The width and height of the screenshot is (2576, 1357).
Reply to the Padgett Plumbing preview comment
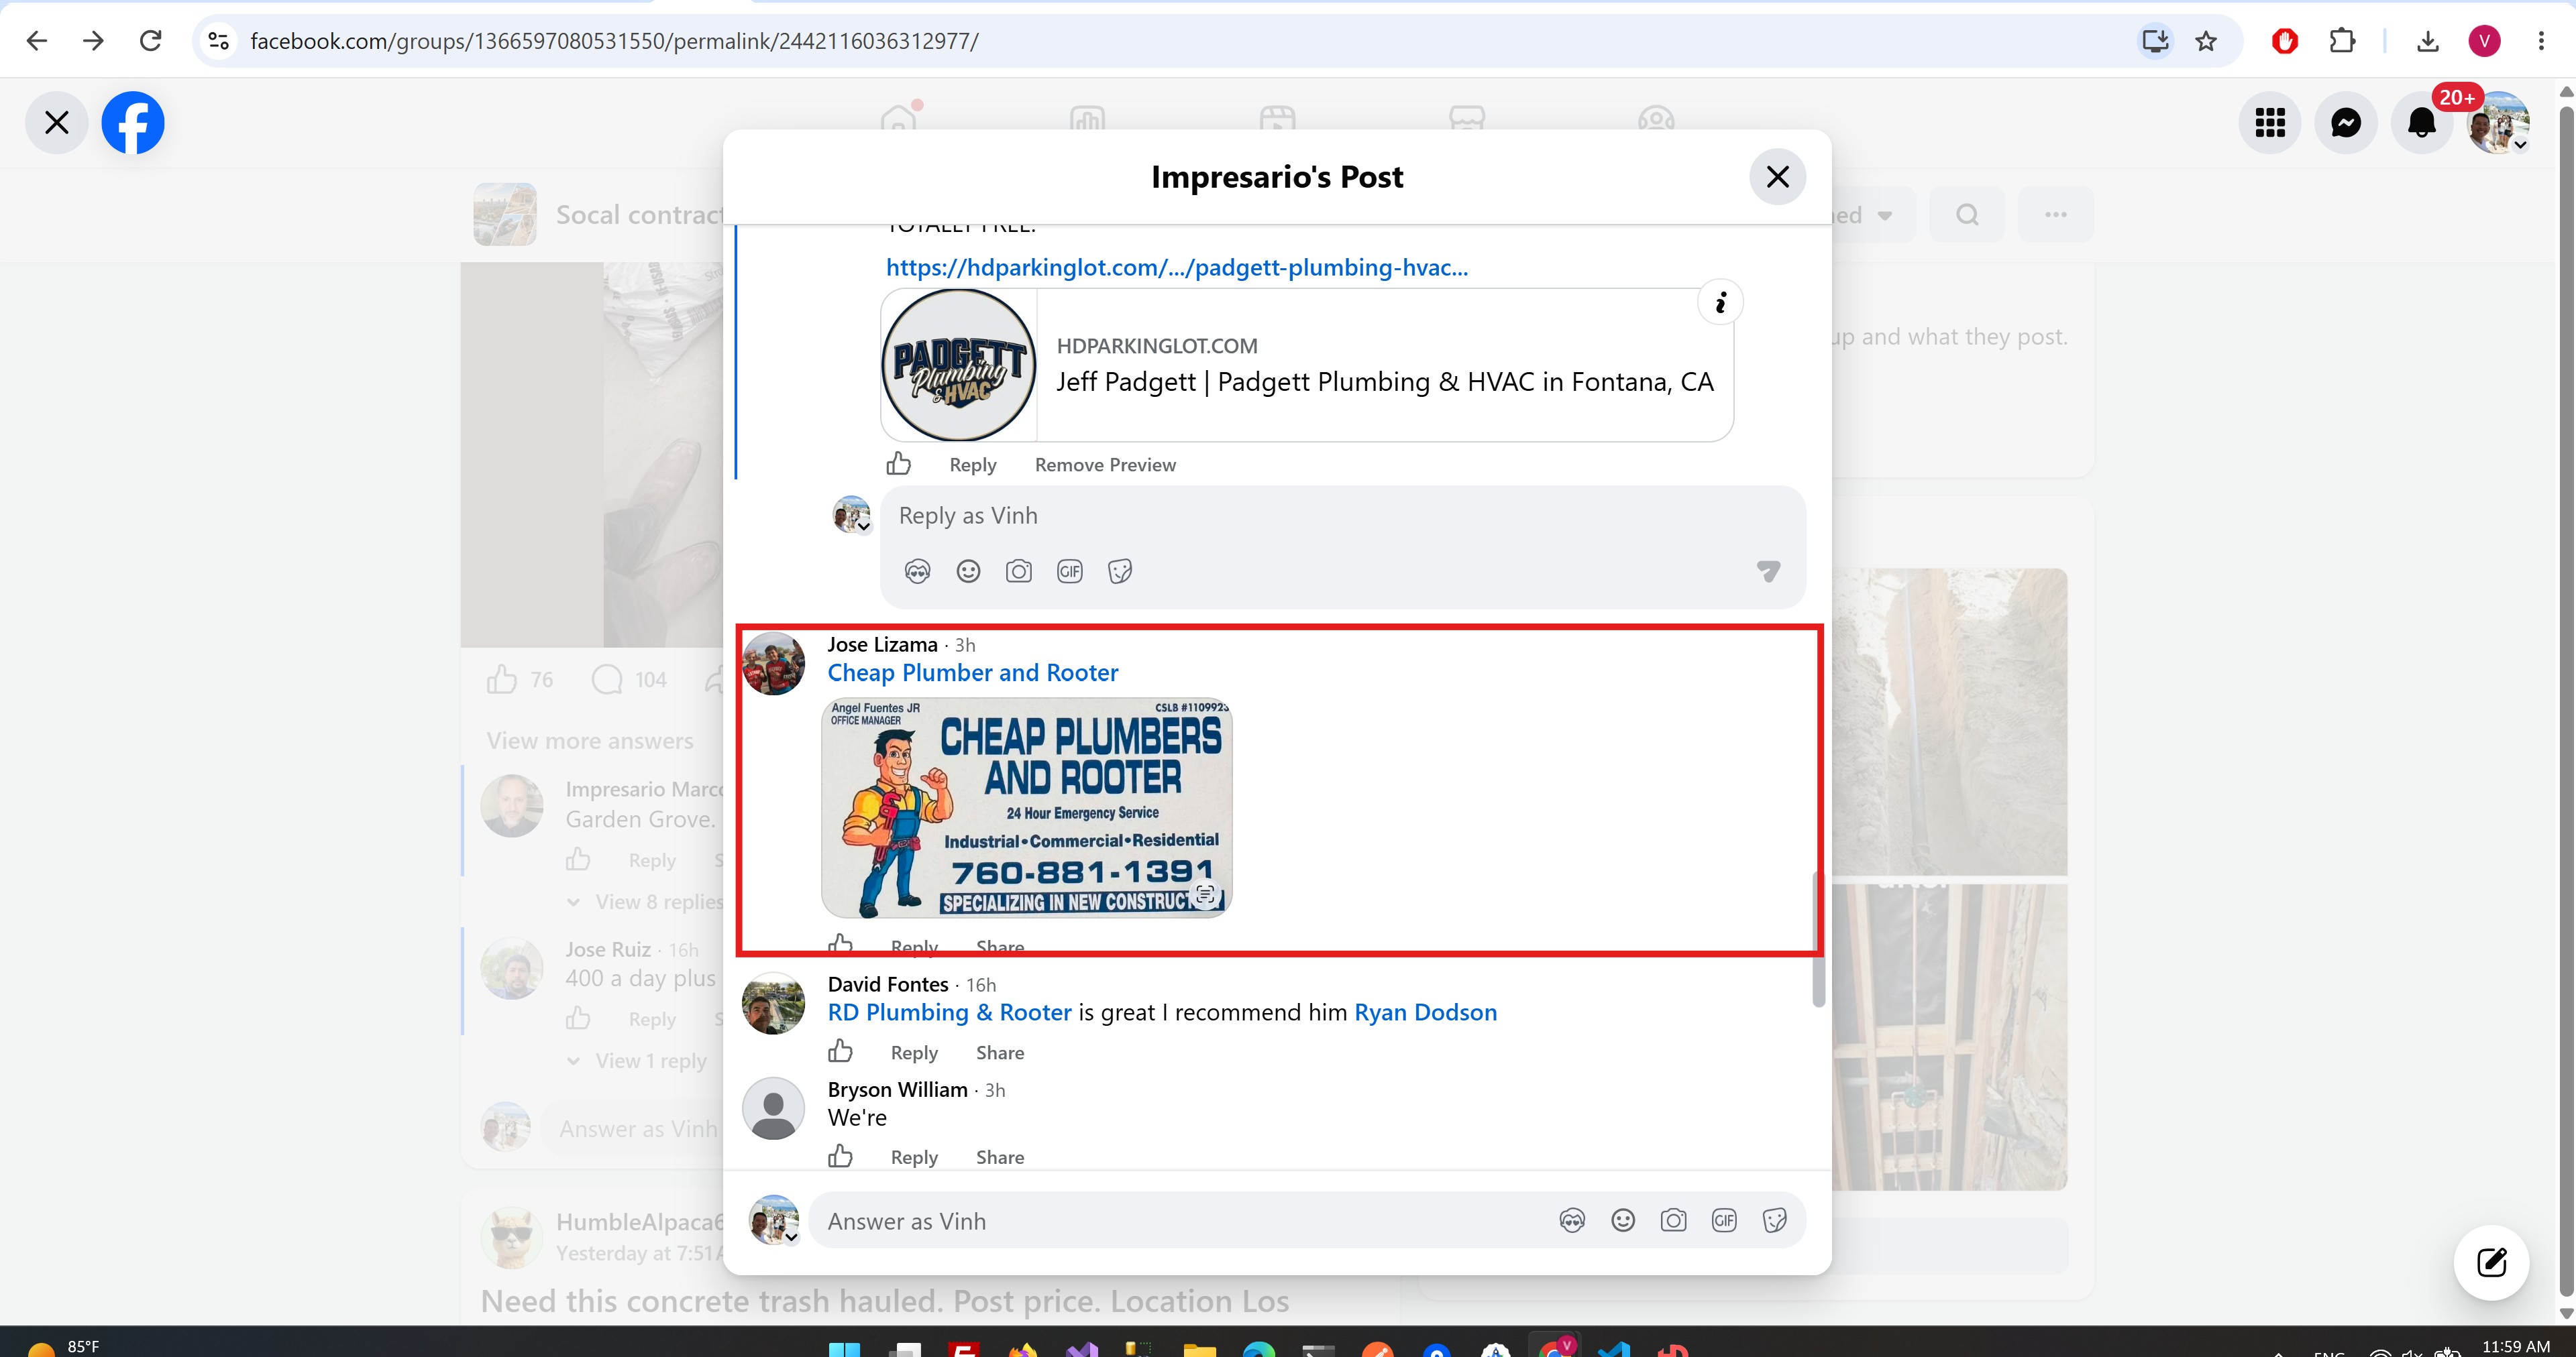point(972,465)
